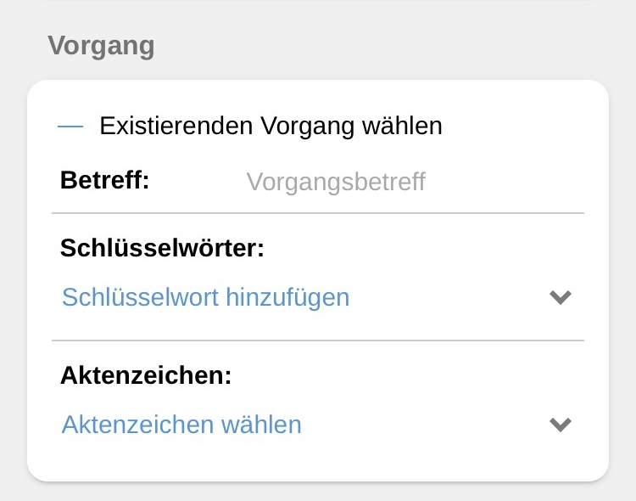Screen dimensions: 636x501
Task: Click the white card's bottom padding below Aktenzeichen wählen
Action: coord(318,463)
